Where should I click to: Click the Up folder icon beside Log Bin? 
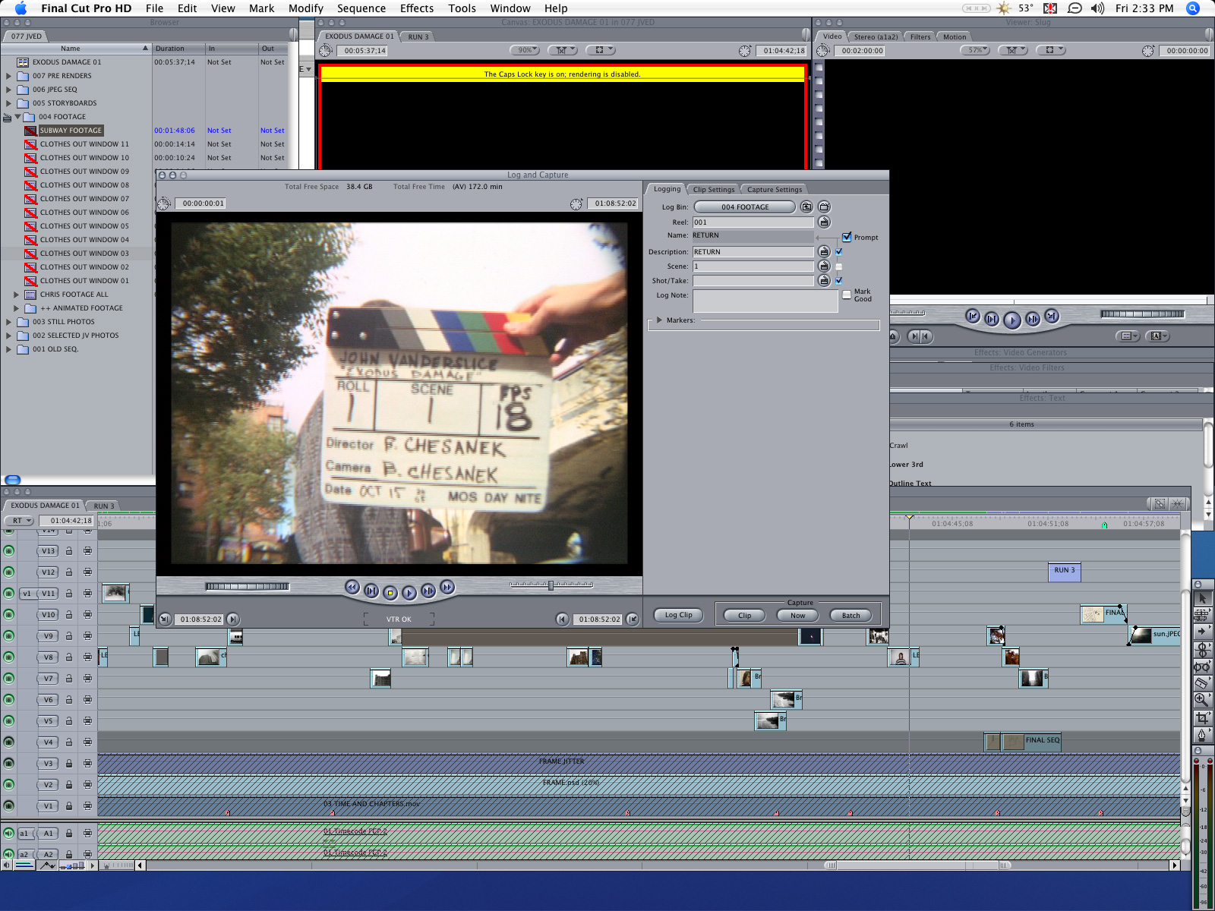(806, 206)
